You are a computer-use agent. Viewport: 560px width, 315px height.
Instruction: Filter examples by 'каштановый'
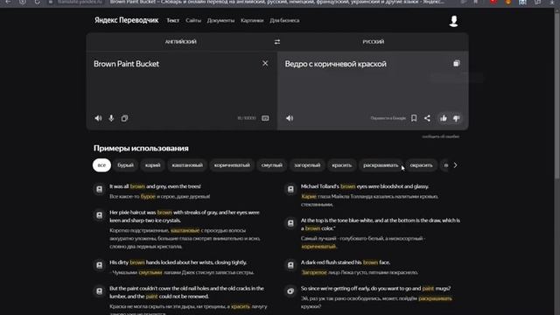187,165
